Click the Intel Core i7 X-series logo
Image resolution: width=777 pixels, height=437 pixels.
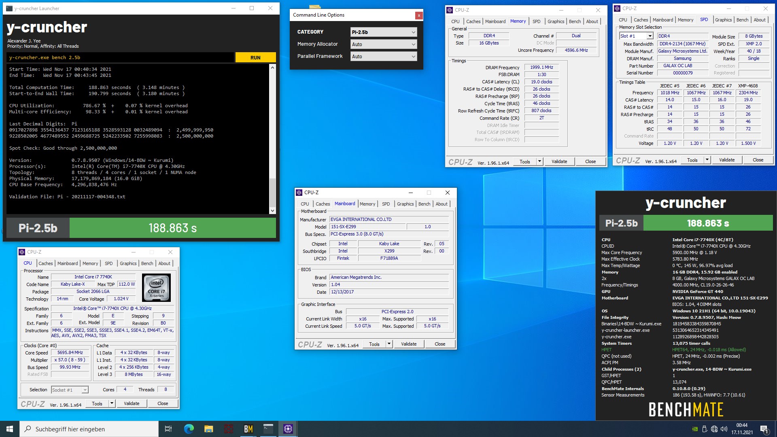click(156, 287)
